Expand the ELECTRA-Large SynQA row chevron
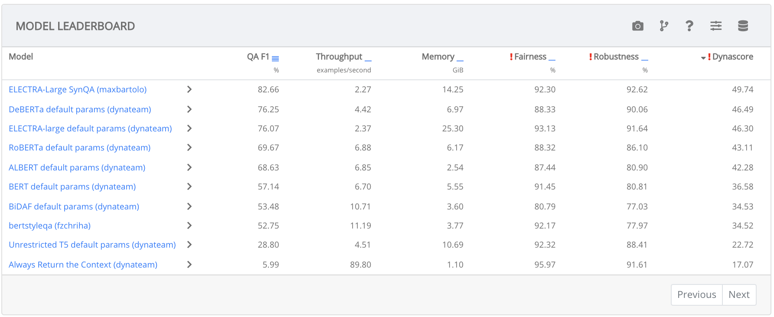Image resolution: width=774 pixels, height=317 pixels. tap(189, 89)
